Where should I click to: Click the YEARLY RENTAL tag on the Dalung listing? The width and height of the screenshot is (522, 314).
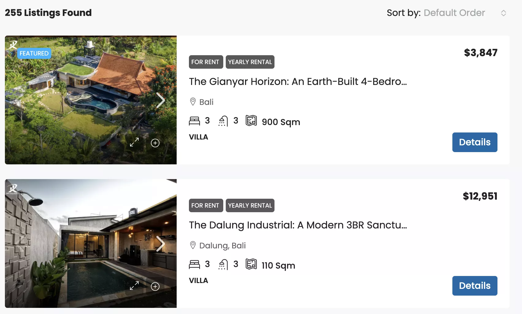point(250,205)
